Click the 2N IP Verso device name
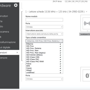Image resolution: width=90 pixels, height=90 pixels. point(57,1)
